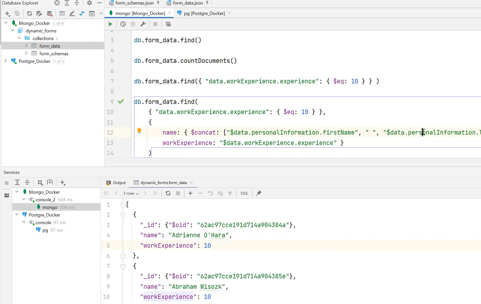
Task: Pin the dynamic_forms.form_data result tab
Action: [x=259, y=193]
